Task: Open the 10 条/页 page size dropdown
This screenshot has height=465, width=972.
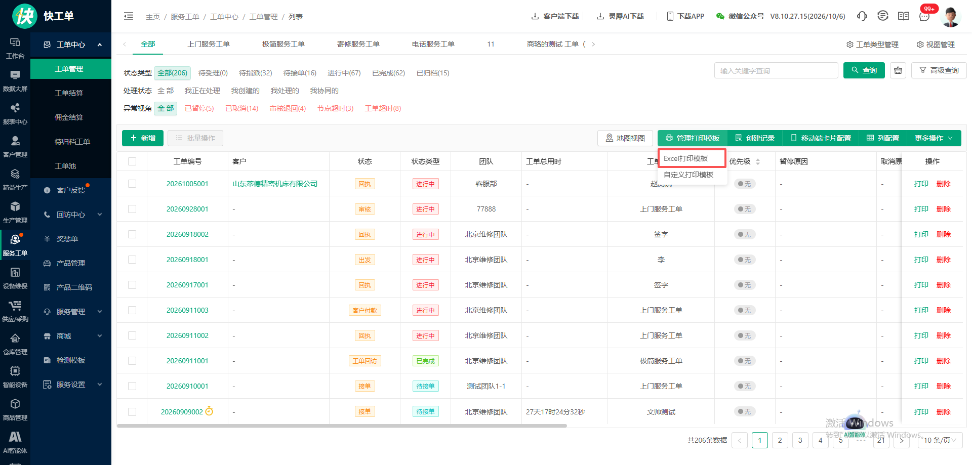Action: click(x=940, y=440)
